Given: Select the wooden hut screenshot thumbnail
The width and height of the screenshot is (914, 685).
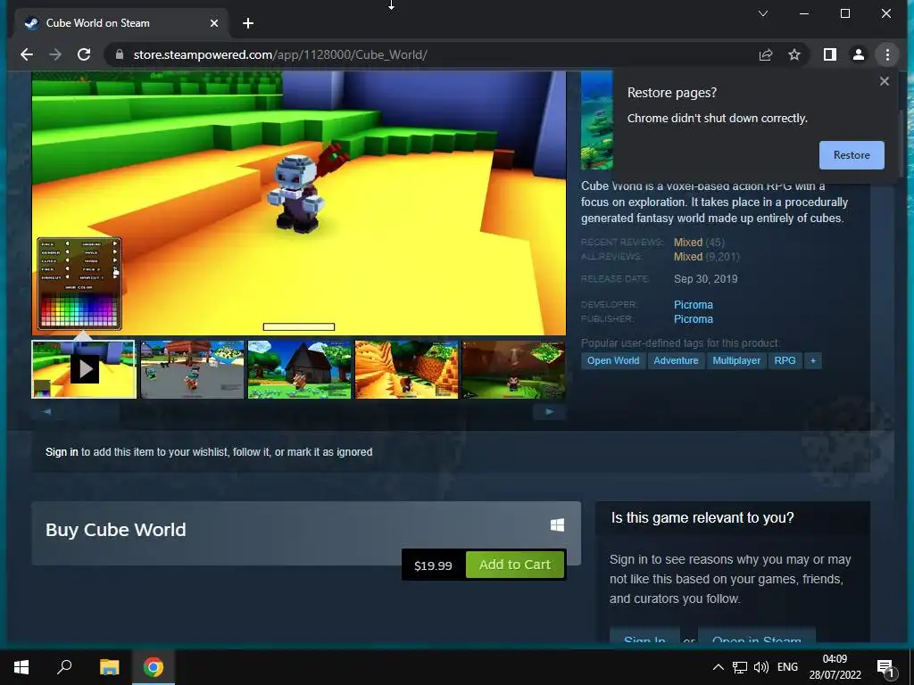Looking at the screenshot, I should click(x=300, y=369).
